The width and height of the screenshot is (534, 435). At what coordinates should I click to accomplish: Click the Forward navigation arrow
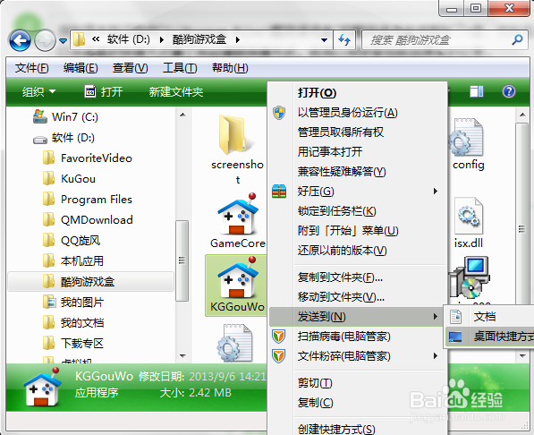46,40
